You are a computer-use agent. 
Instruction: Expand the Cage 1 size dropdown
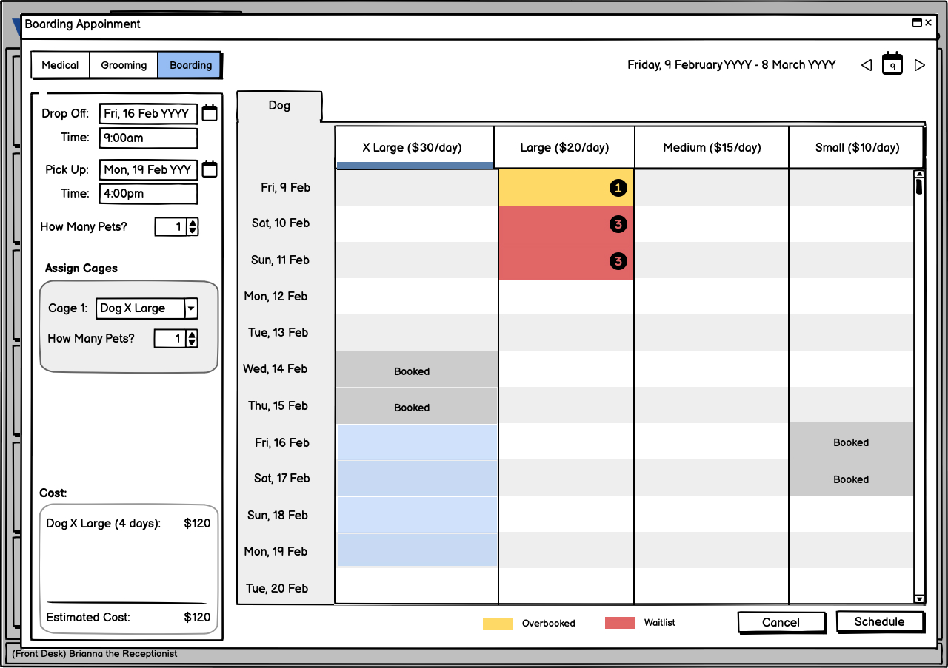pos(191,308)
